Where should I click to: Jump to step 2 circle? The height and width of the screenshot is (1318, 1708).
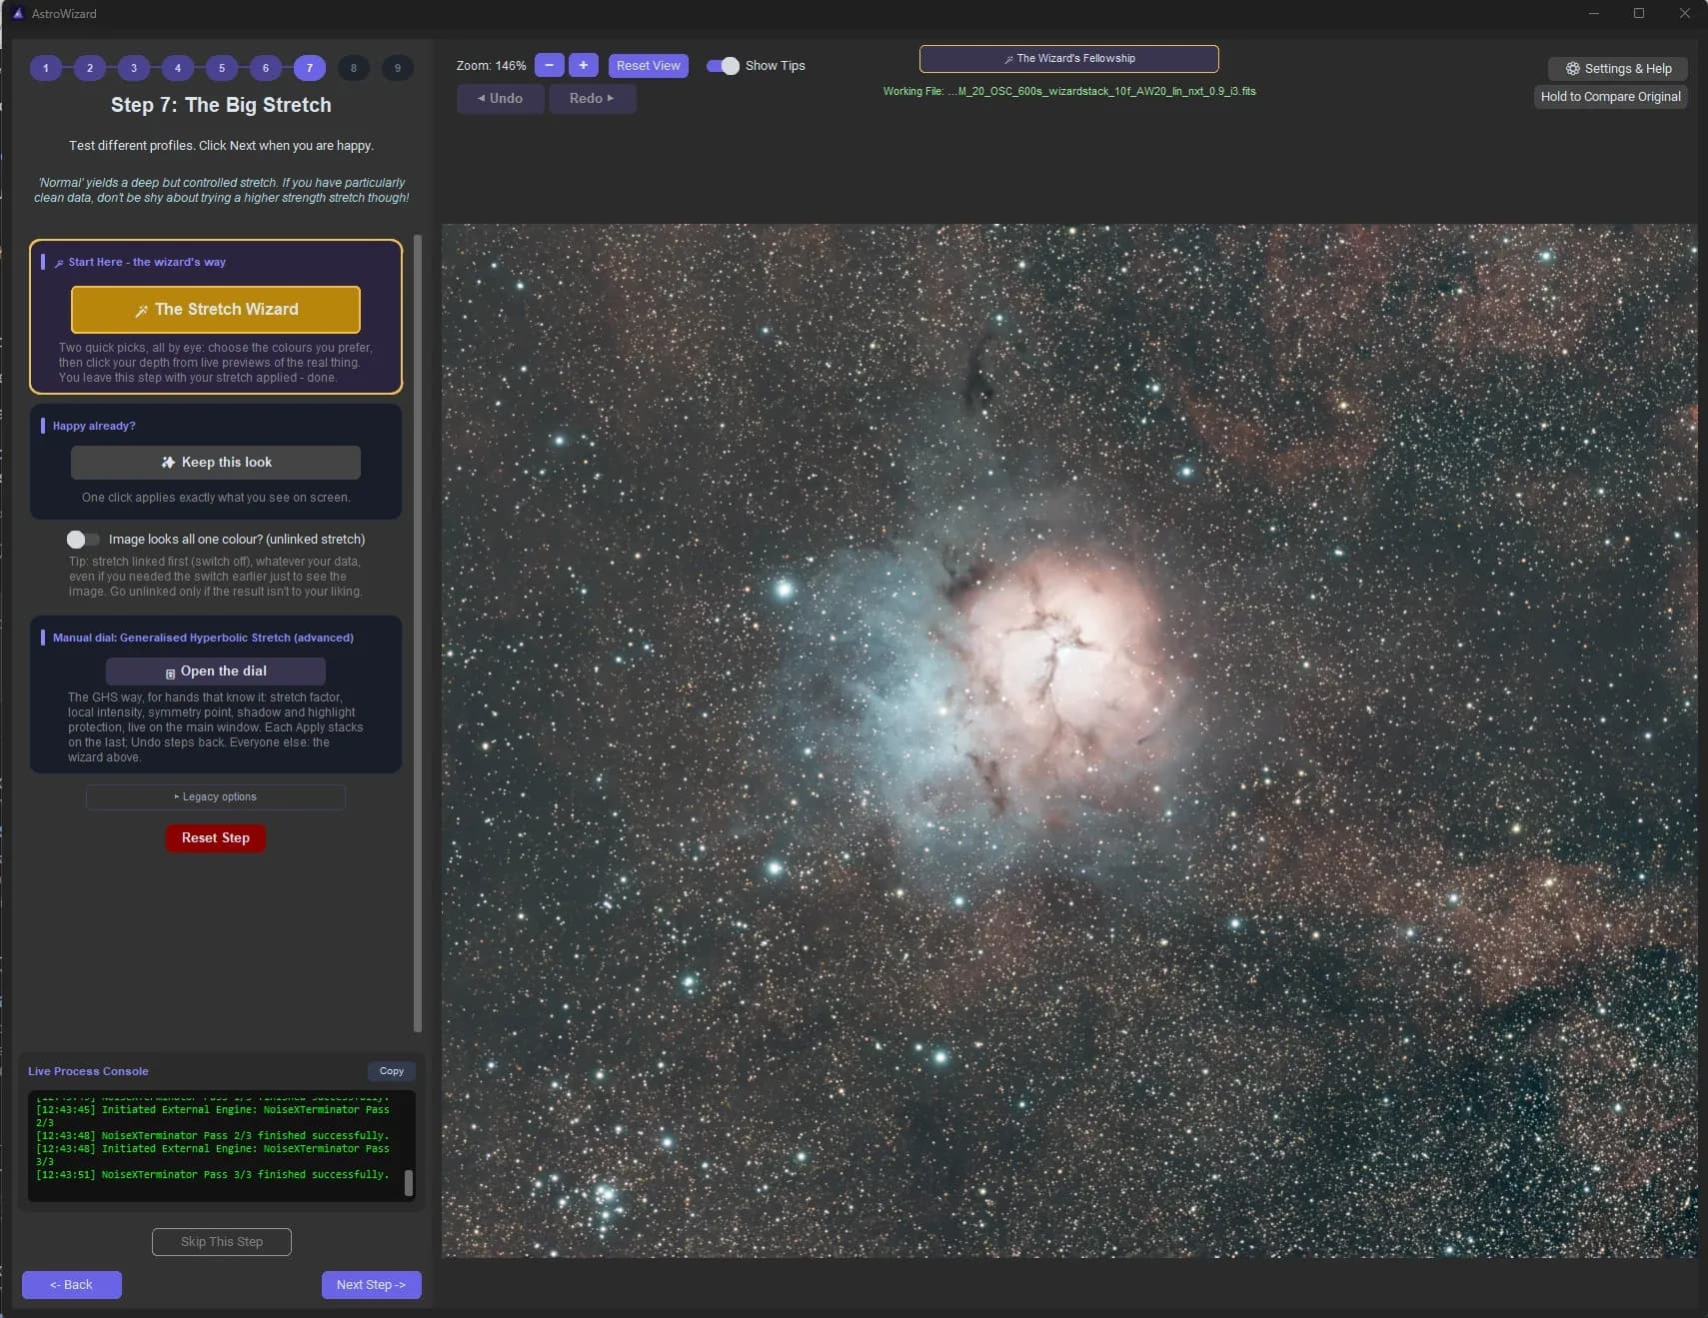[x=90, y=68]
